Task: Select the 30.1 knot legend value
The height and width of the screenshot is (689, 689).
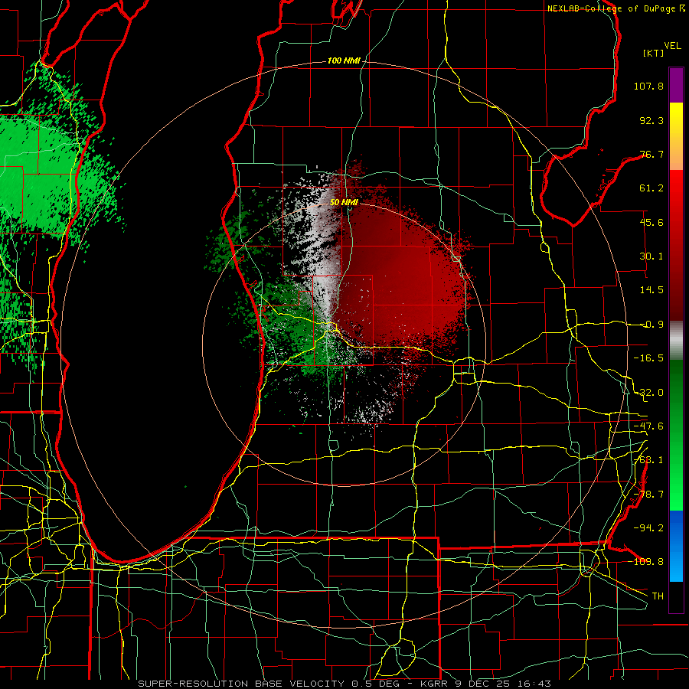Action: (x=651, y=256)
